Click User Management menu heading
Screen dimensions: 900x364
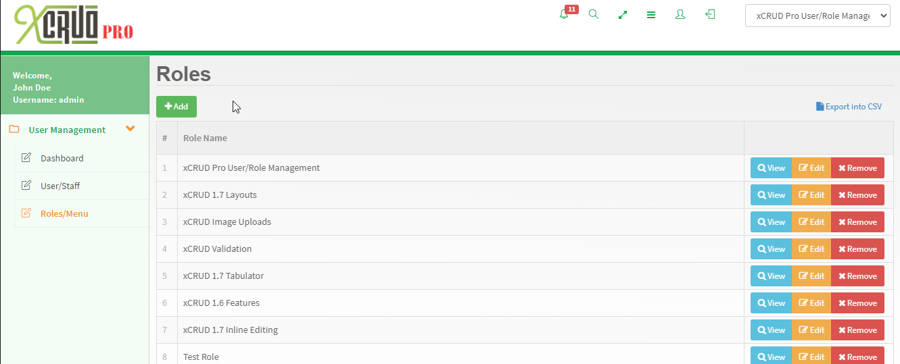tap(67, 130)
